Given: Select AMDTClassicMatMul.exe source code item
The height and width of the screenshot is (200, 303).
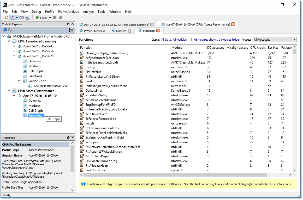Looking at the screenshot, I should (51, 86).
